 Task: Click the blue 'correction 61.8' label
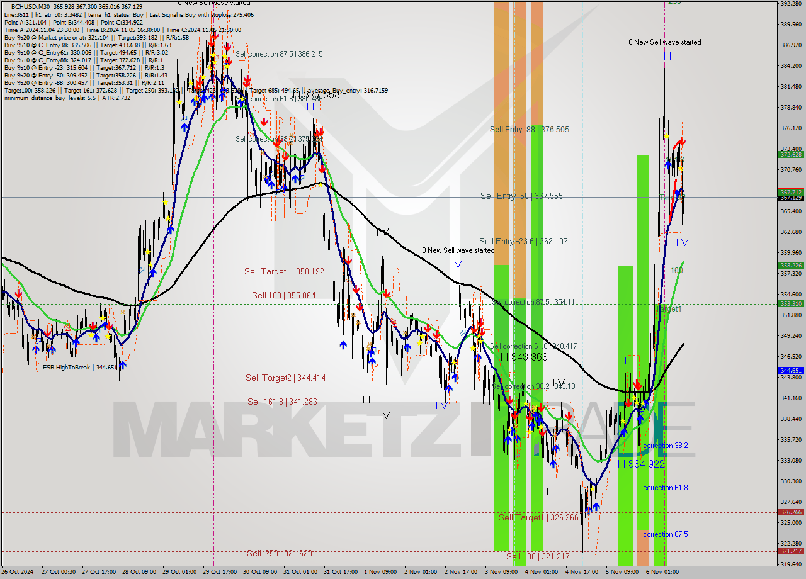[x=665, y=488]
